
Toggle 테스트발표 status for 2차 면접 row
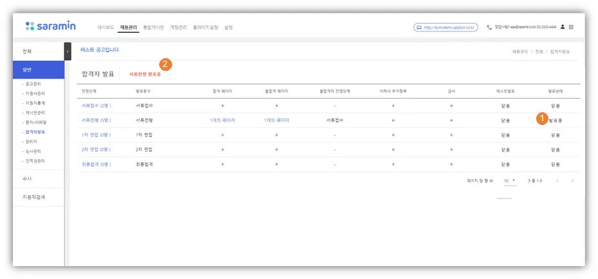(x=505, y=149)
